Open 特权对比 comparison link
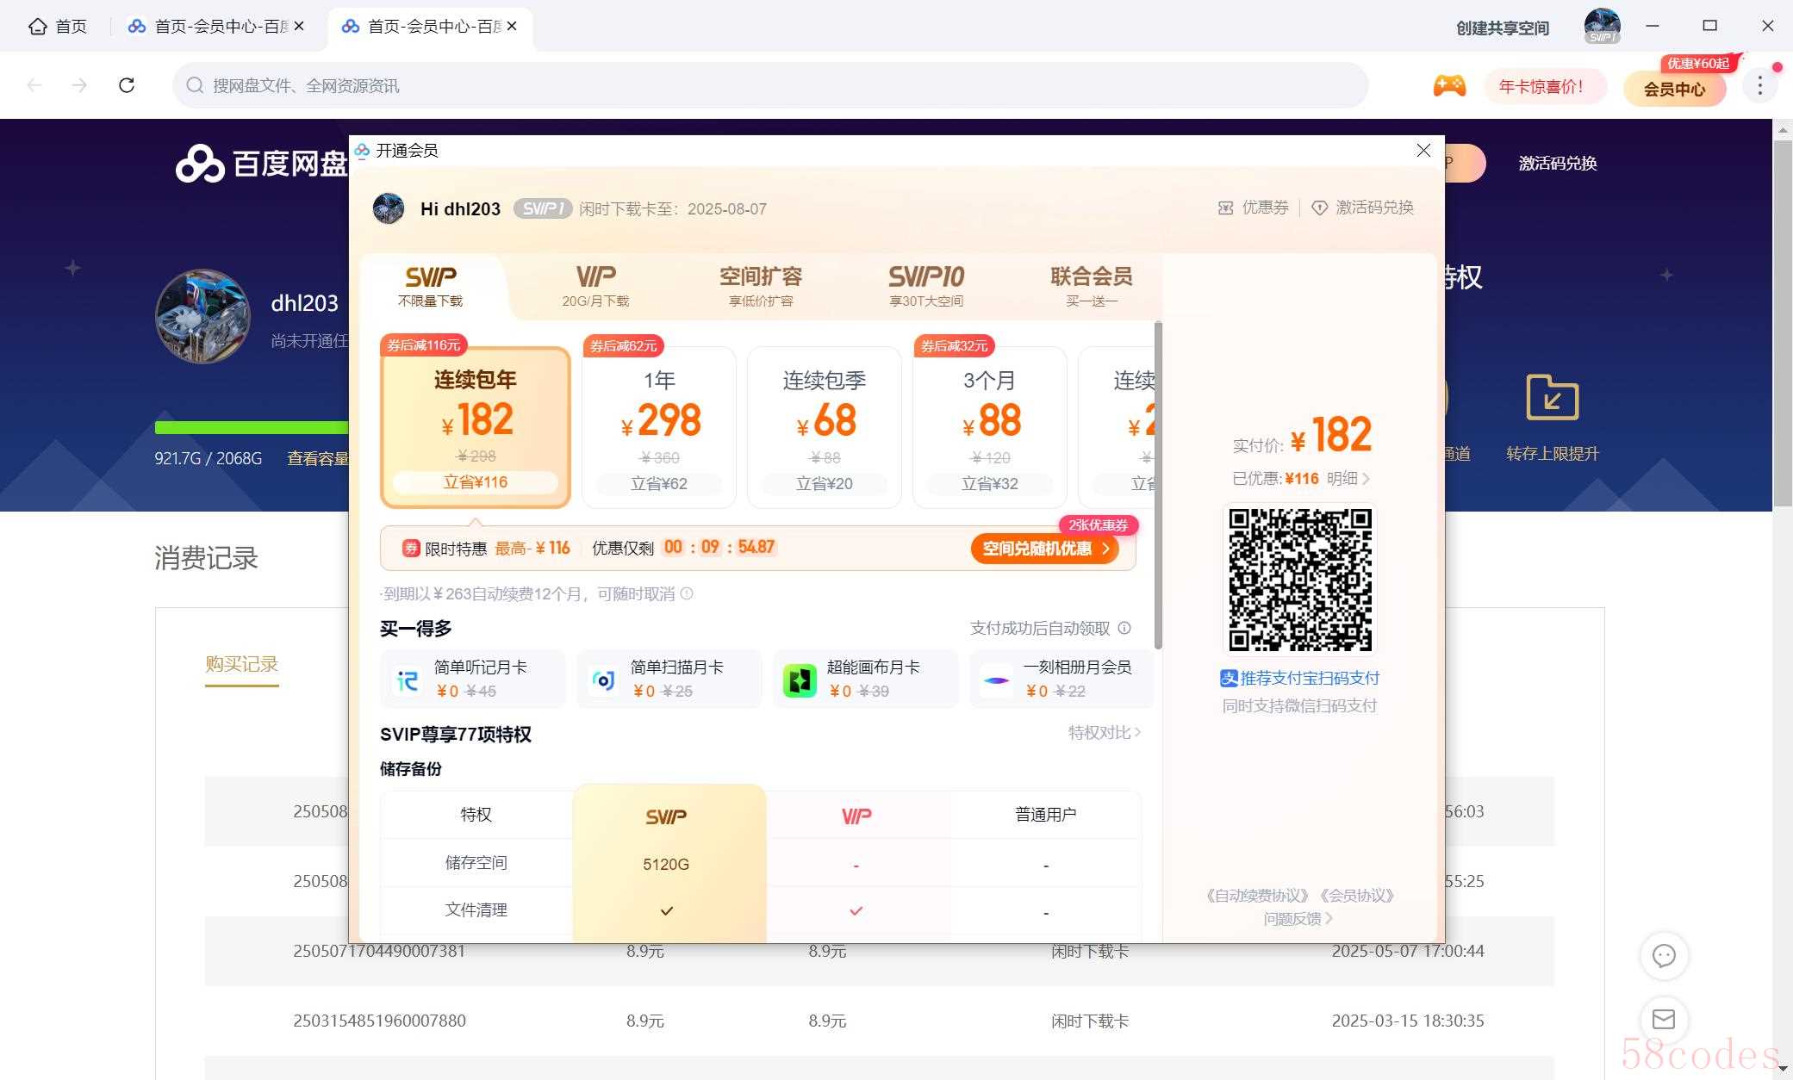Screen dimensions: 1793x1080 pyautogui.click(x=1105, y=732)
